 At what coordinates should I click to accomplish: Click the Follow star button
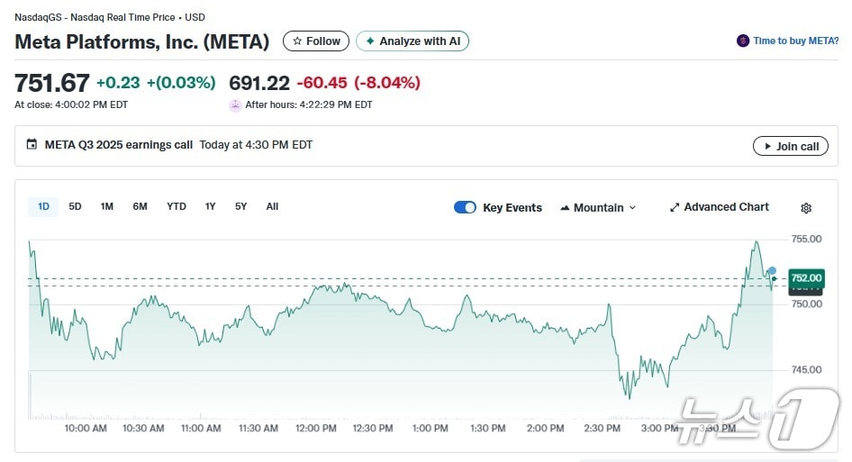[316, 41]
